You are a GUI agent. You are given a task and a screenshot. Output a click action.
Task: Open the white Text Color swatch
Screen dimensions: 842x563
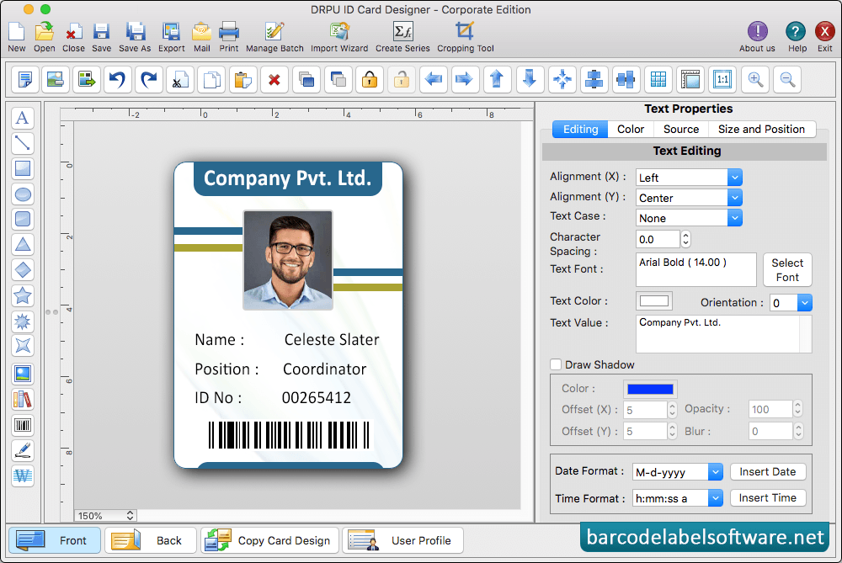[654, 301]
